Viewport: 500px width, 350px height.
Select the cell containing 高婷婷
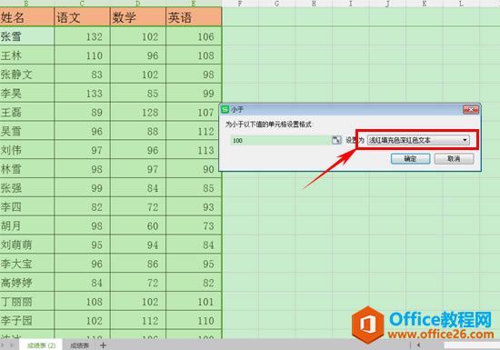coord(26,283)
